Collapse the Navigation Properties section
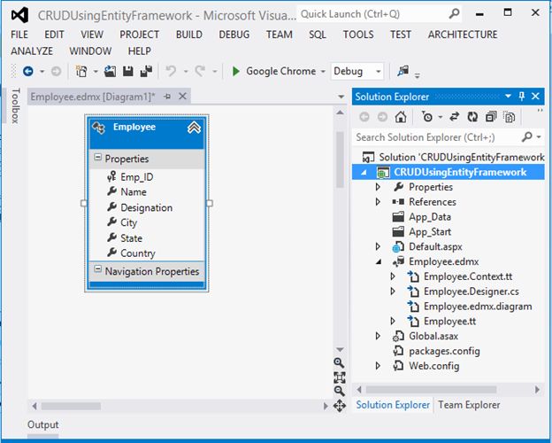Viewport: 552px width, 443px height. pyautogui.click(x=97, y=270)
